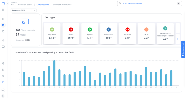This screenshot has width=185, height=98.
Task: Click the myCANAL app icon
Action: coord(52,29)
